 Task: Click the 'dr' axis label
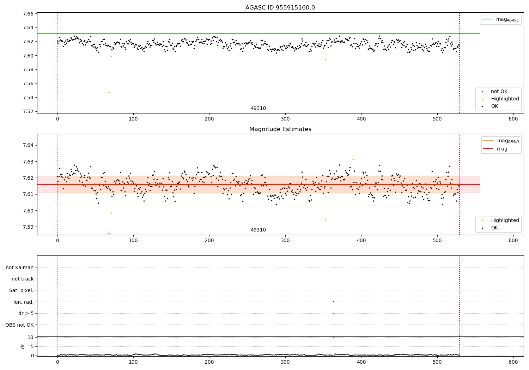click(x=23, y=346)
